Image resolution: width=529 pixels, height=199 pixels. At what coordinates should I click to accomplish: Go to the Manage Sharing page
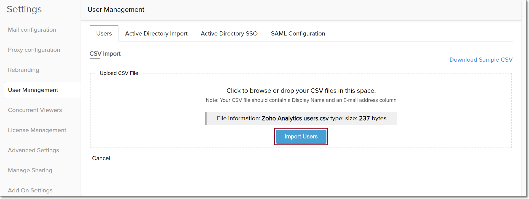[x=30, y=170]
